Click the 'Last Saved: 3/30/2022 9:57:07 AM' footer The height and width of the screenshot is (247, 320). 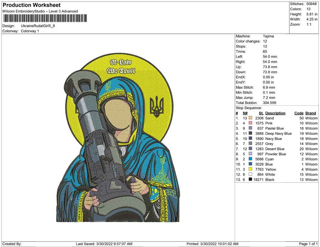(x=104, y=244)
